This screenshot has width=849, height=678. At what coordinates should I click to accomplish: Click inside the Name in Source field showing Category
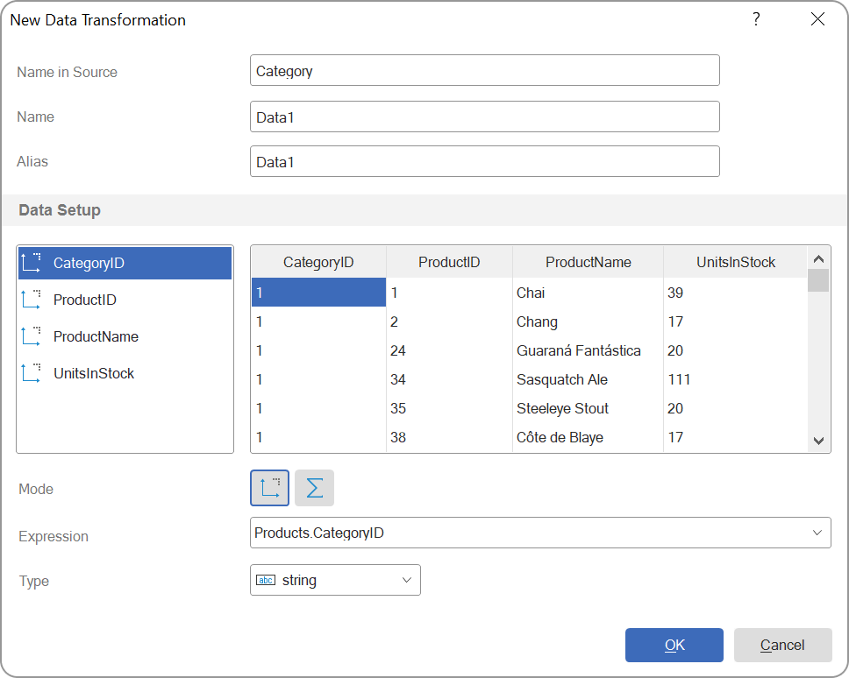click(482, 70)
